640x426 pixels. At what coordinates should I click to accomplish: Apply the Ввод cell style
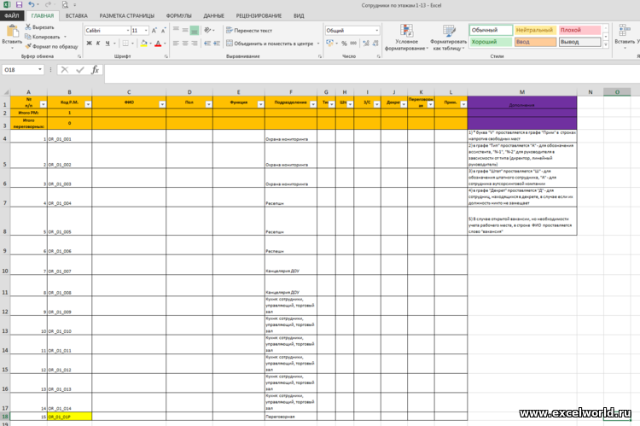(x=535, y=42)
